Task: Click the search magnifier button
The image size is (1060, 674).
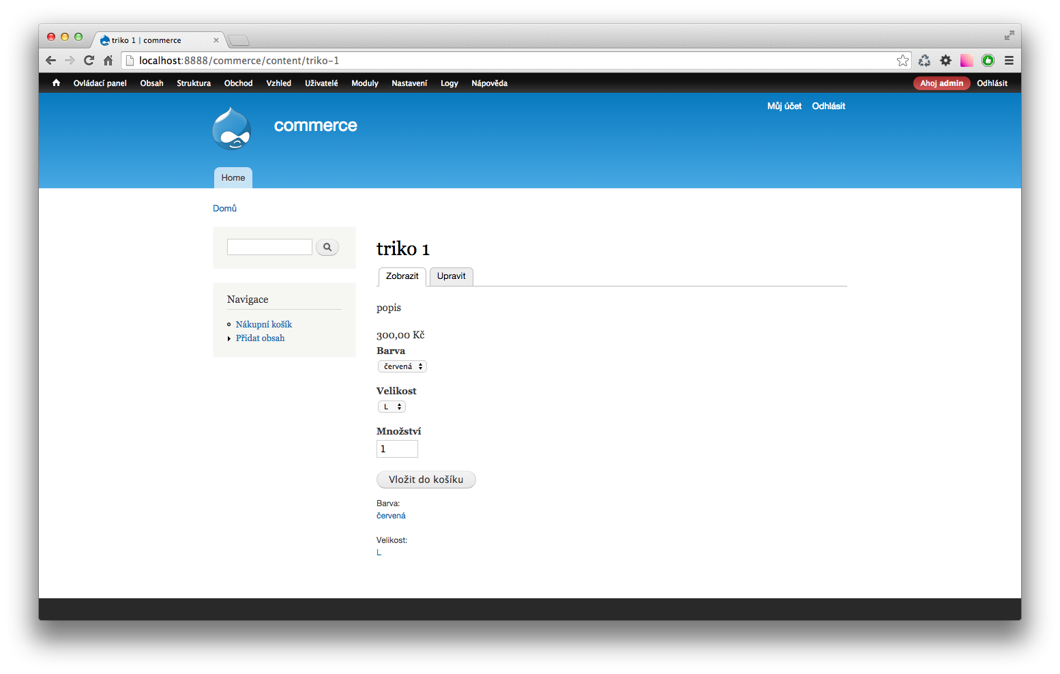Action: pos(327,247)
